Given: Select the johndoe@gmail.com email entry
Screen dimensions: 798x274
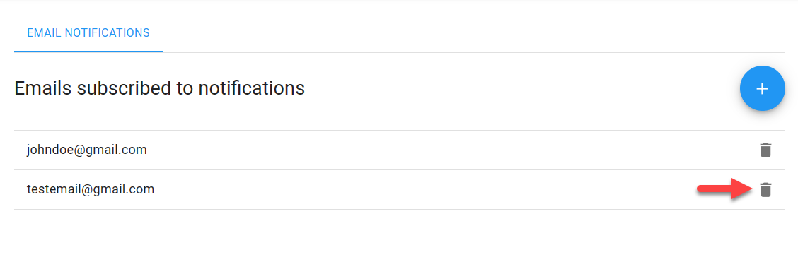Looking at the screenshot, I should pyautogui.click(x=87, y=150).
